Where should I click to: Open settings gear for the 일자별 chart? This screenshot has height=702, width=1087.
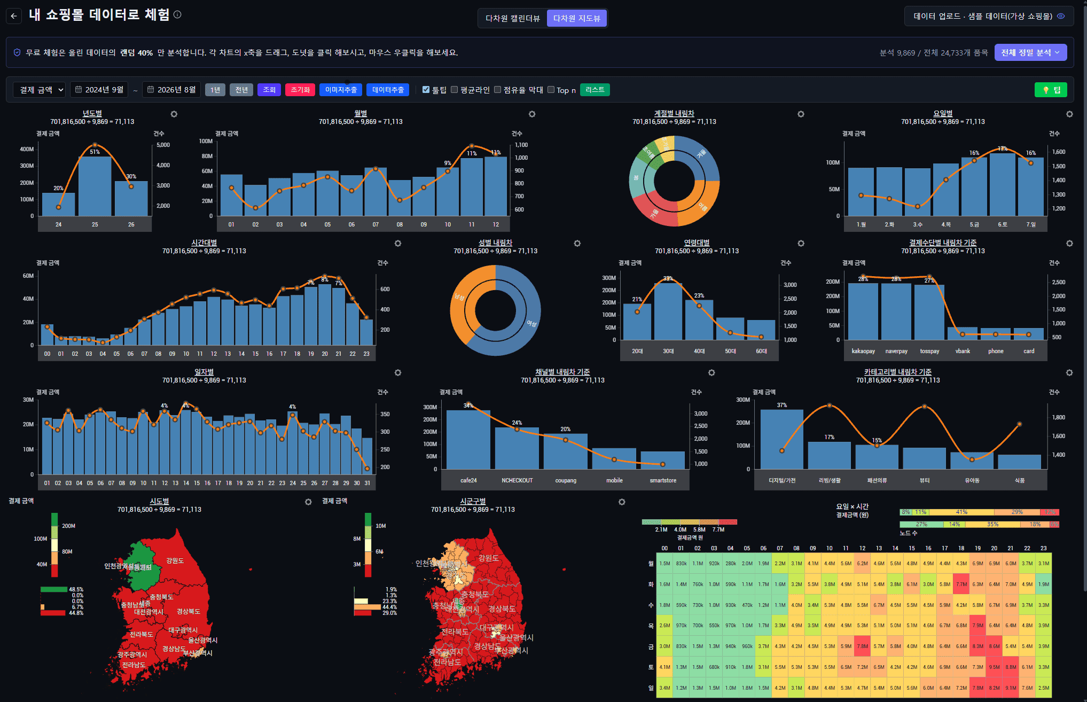(x=398, y=372)
